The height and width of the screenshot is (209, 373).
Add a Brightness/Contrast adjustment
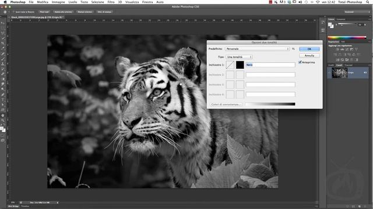tap(337, 49)
